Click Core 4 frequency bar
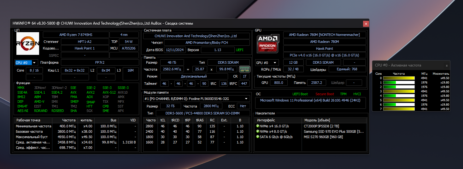This screenshot has height=169, width=463. (x=399, y=96)
